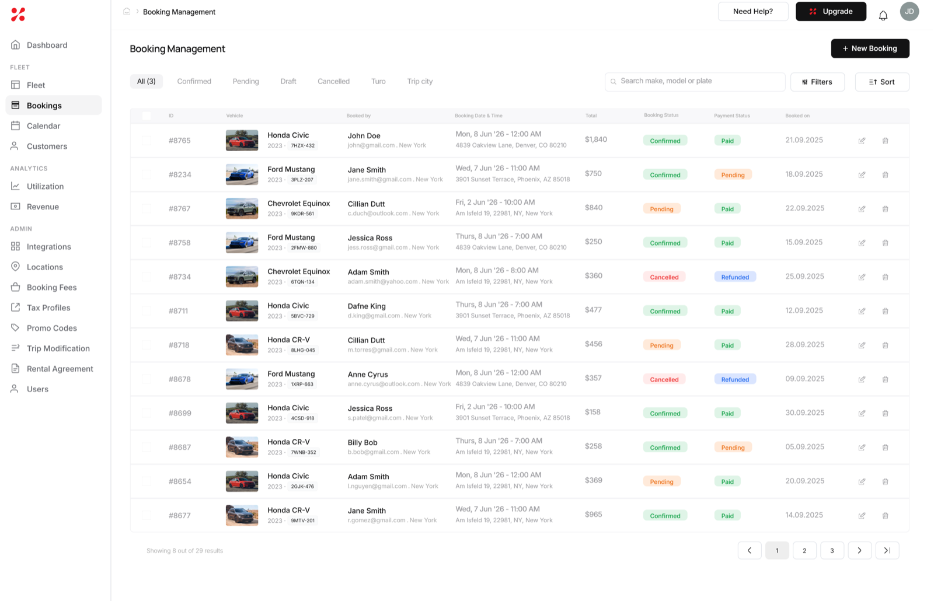Viewport: 934px width, 601px height.
Task: Open the notifications bell
Action: point(883,16)
